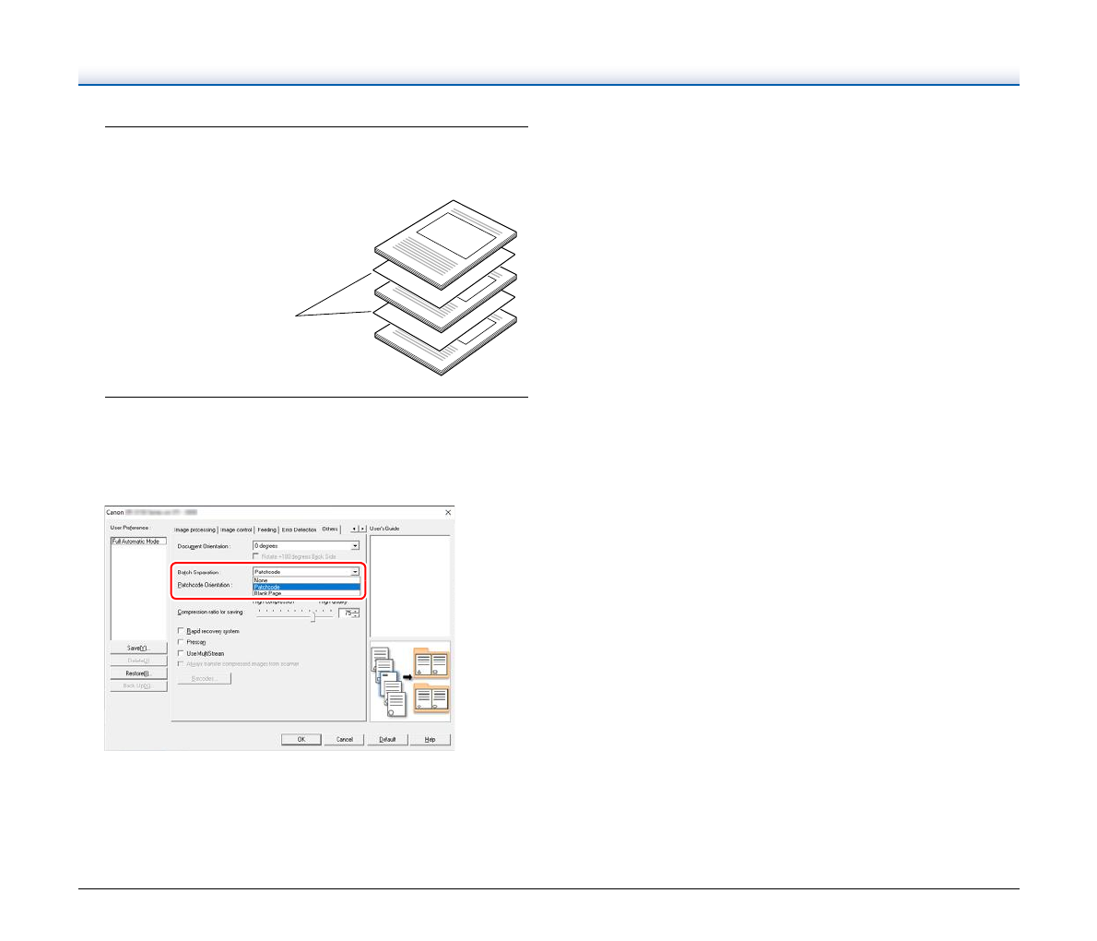Click the Default button
This screenshot has height=941, width=1097.
(x=387, y=739)
